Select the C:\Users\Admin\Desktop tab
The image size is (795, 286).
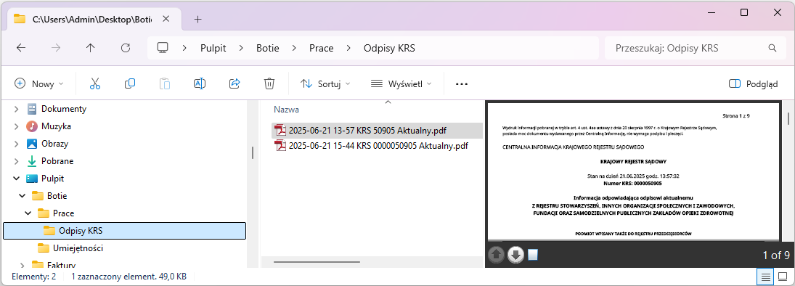click(x=91, y=20)
